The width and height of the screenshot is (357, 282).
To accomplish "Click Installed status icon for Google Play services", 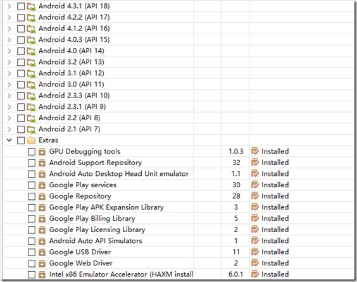I will (x=255, y=185).
